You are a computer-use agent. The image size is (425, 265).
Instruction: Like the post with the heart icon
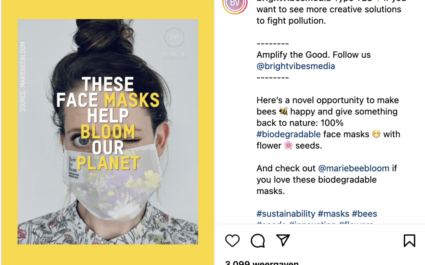click(x=232, y=241)
